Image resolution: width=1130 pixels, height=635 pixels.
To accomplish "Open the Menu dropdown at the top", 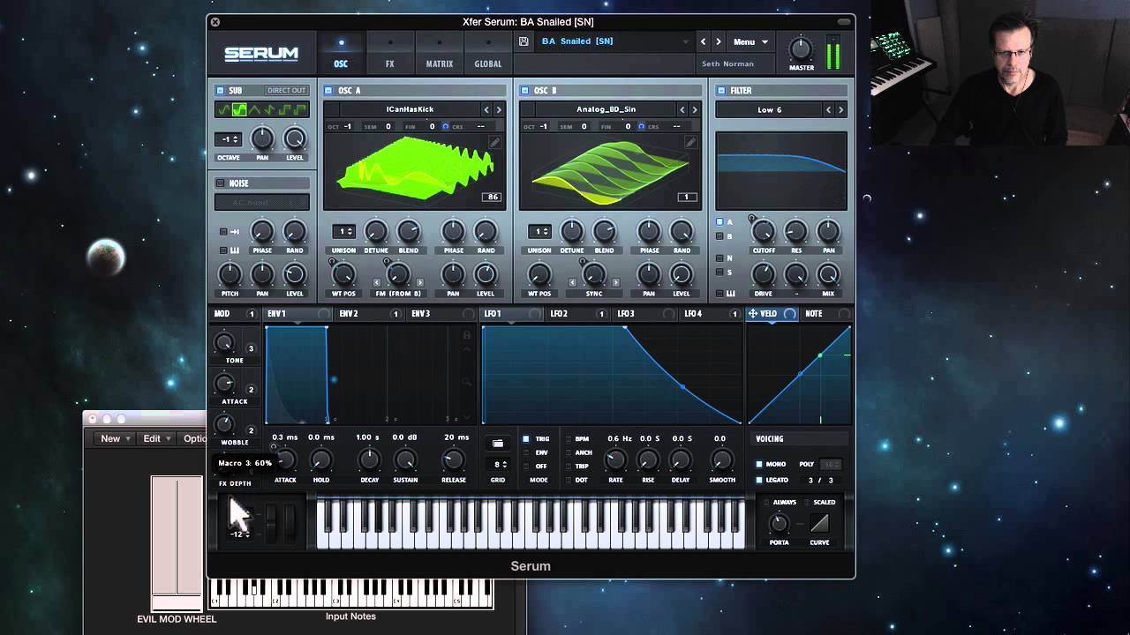I will pyautogui.click(x=749, y=41).
